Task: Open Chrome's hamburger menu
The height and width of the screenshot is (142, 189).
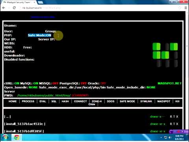Action: tap(186, 8)
